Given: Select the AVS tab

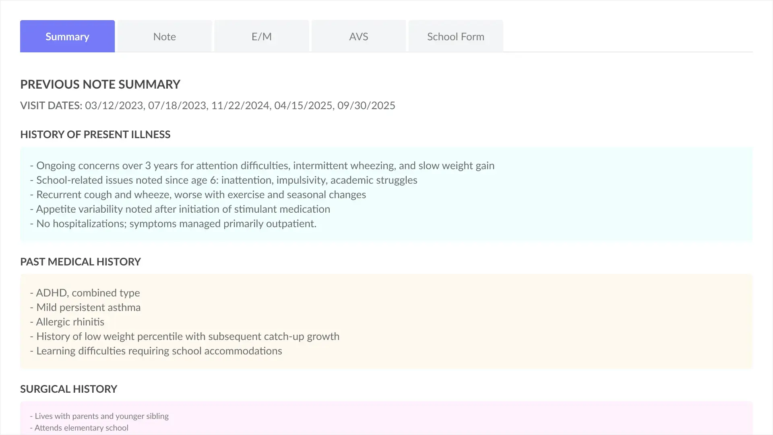Looking at the screenshot, I should (x=358, y=36).
